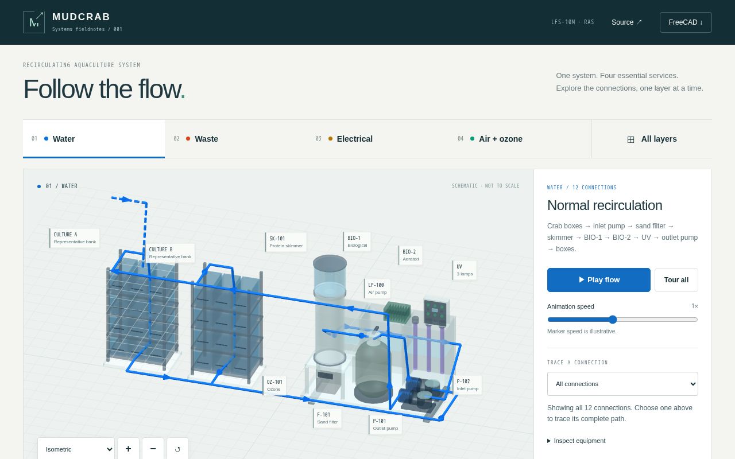
Task: Open the view dropdown set to Isometric
Action: [76, 449]
